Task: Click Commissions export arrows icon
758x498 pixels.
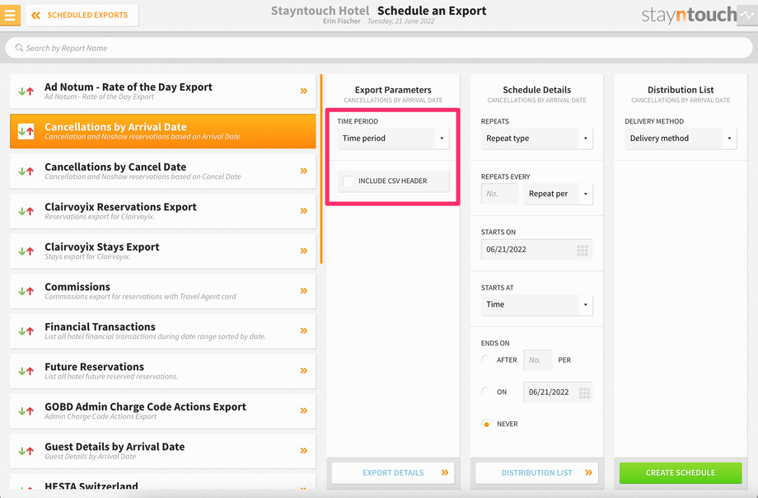Action: pos(26,291)
